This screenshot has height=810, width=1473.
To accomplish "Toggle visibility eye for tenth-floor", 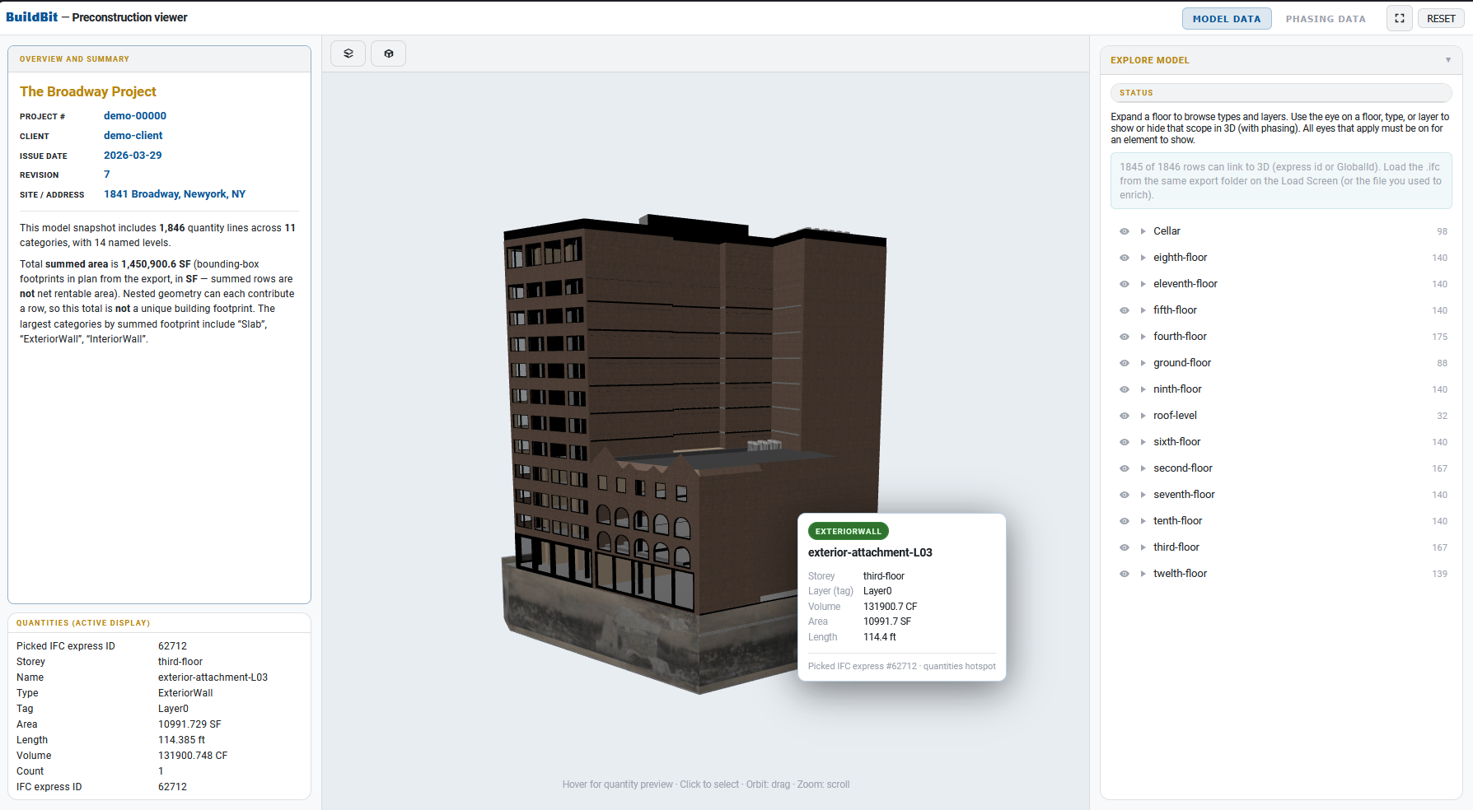I will click(1124, 521).
